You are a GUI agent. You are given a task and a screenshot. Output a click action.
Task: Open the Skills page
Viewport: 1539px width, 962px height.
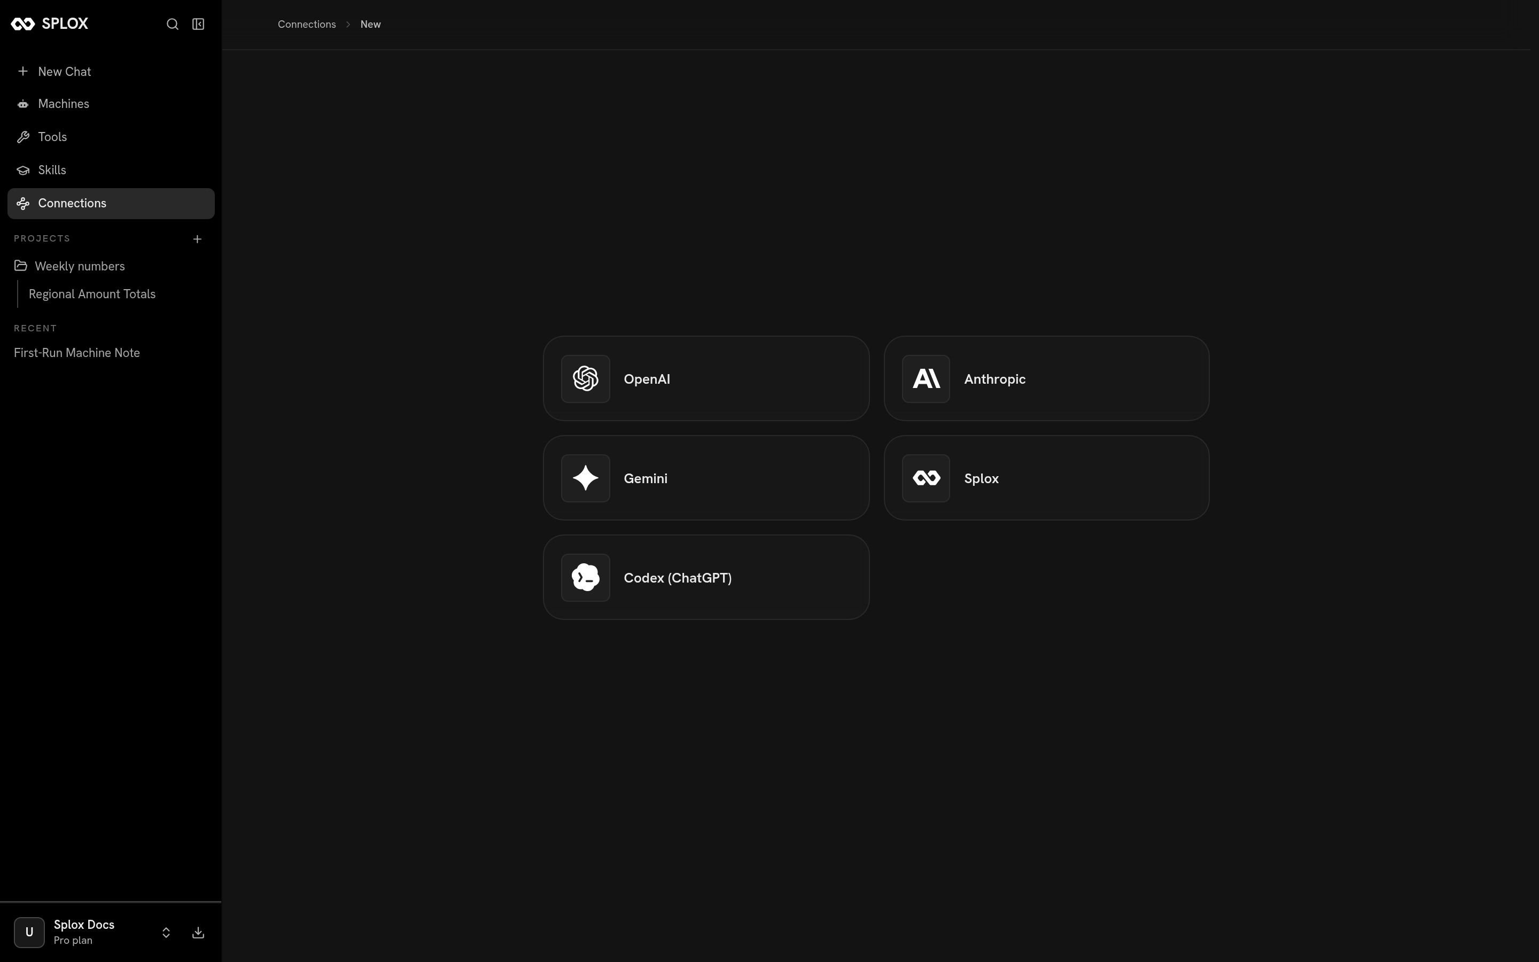tap(111, 170)
